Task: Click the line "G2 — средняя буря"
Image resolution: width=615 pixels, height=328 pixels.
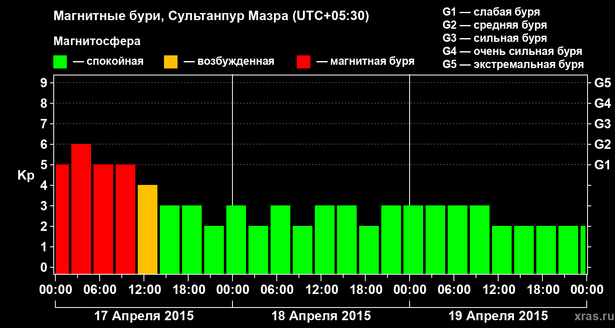Action: (x=495, y=25)
